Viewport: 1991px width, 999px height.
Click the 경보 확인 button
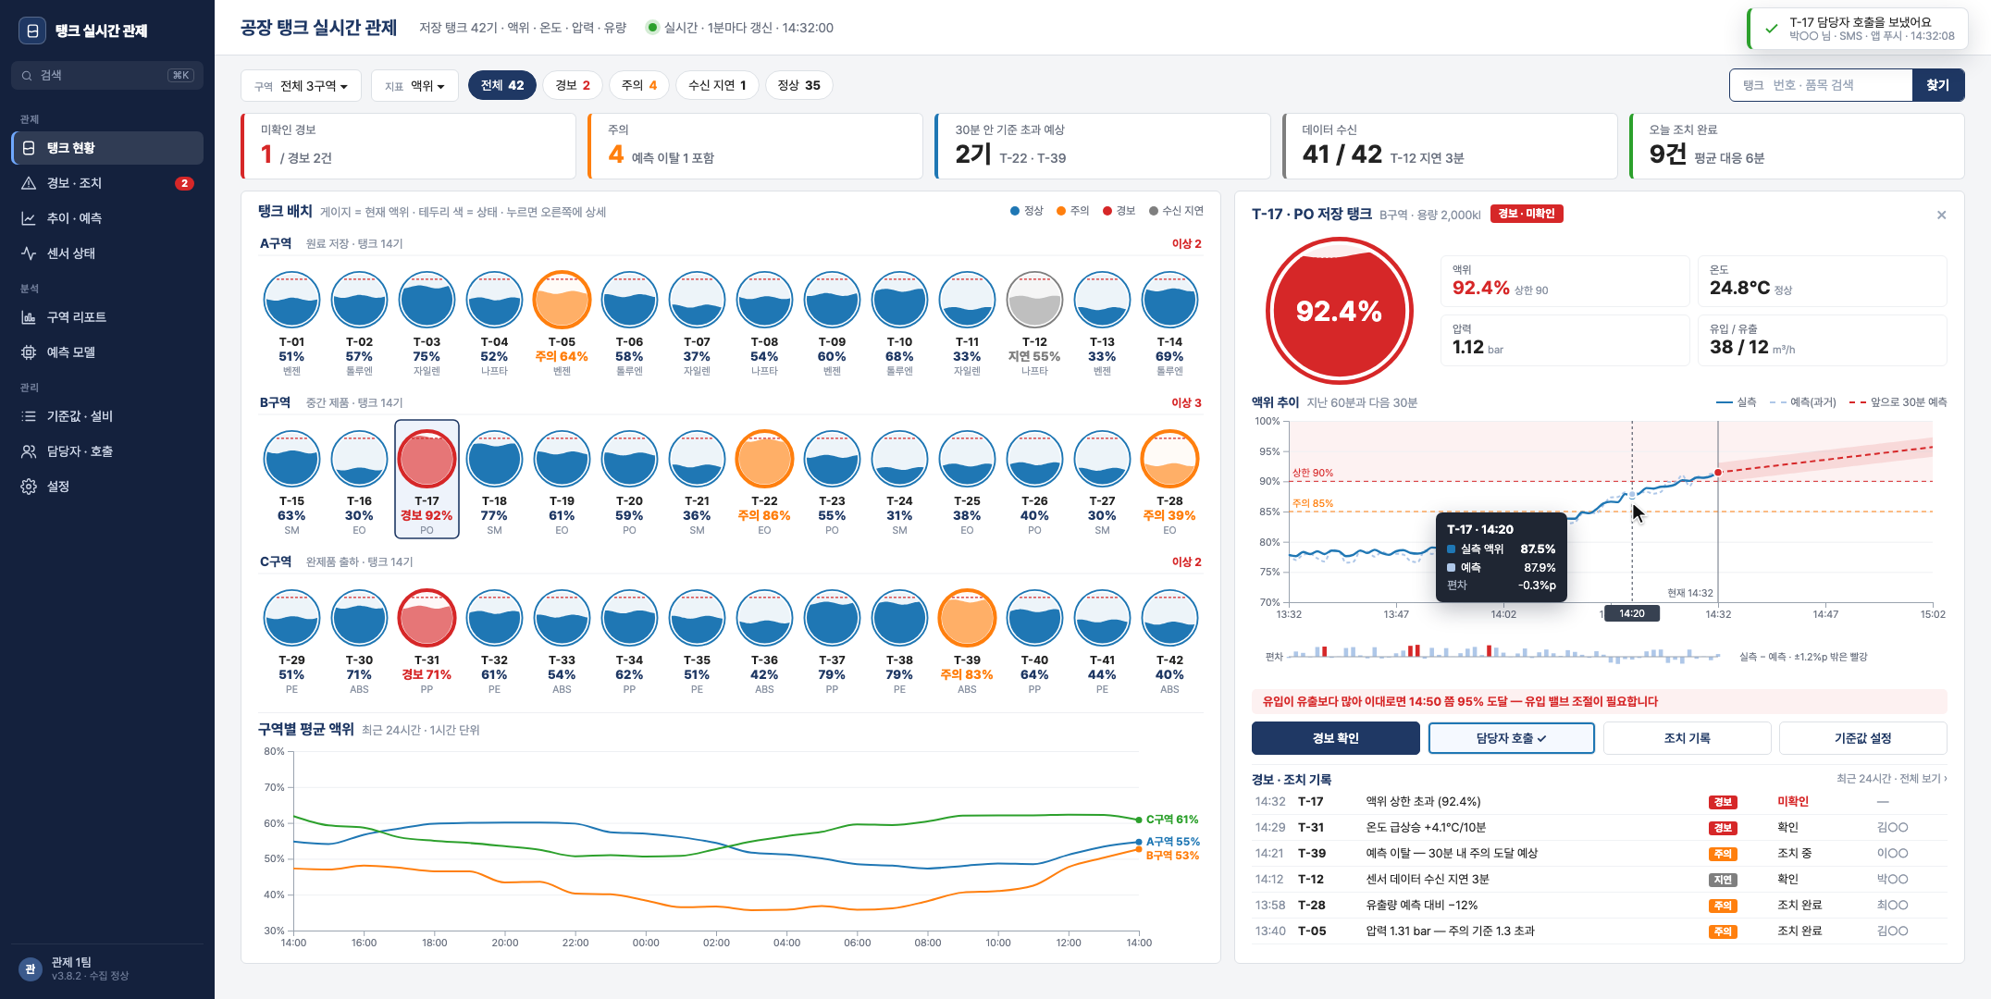(1335, 738)
